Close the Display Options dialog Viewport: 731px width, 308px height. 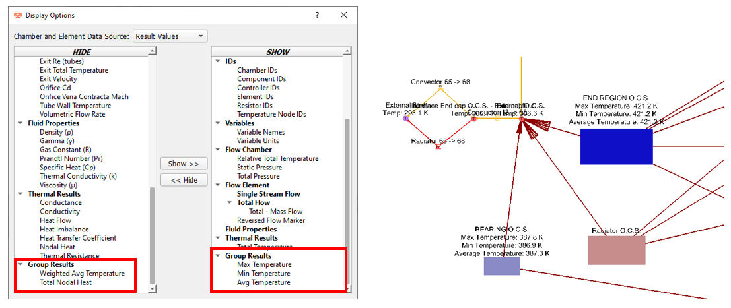point(343,15)
